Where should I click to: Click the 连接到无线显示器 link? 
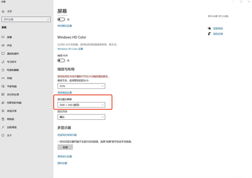[67, 135]
